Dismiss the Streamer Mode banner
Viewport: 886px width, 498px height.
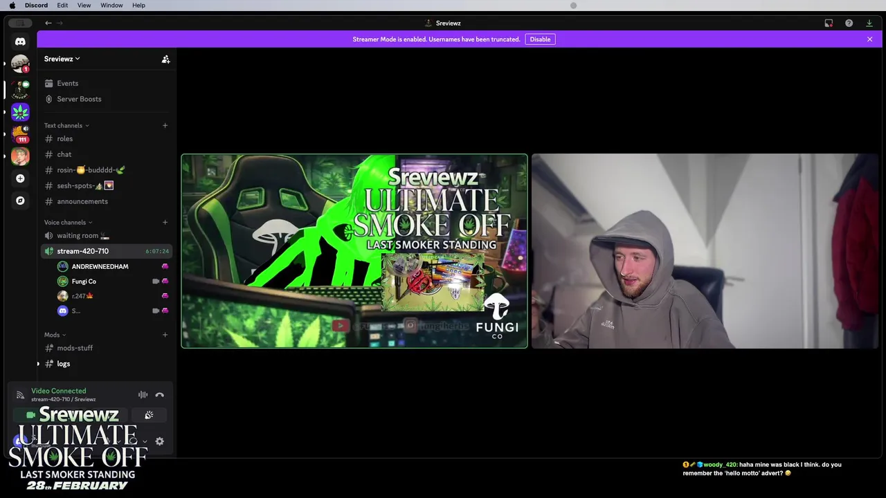coord(869,39)
